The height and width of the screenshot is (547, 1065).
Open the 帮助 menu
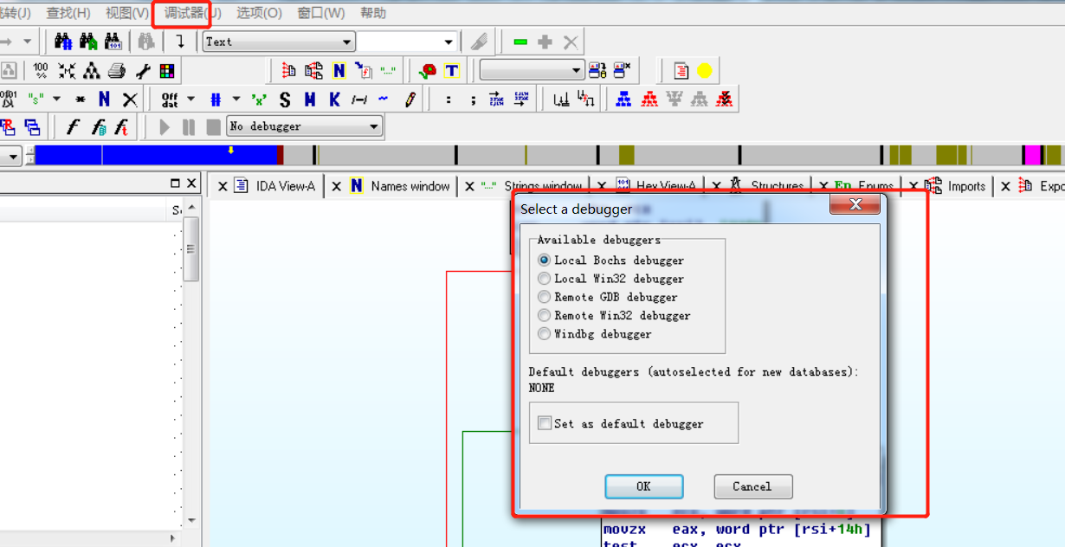click(373, 13)
